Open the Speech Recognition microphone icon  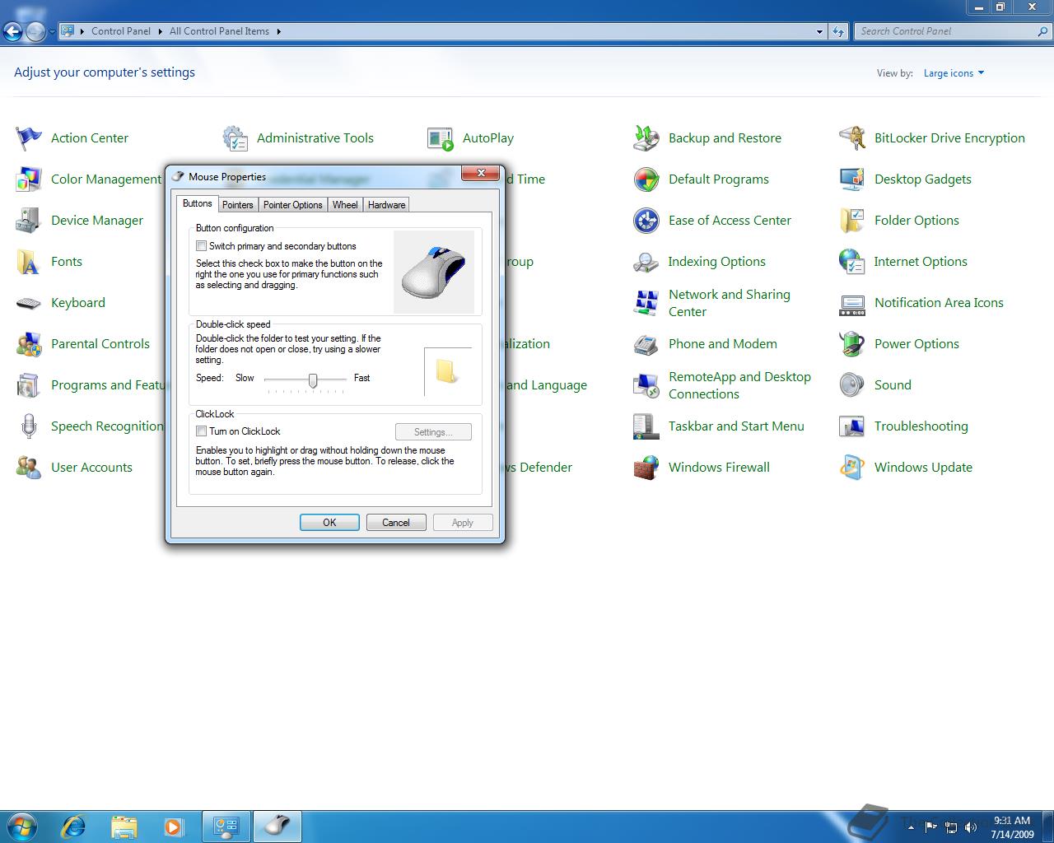[29, 426]
